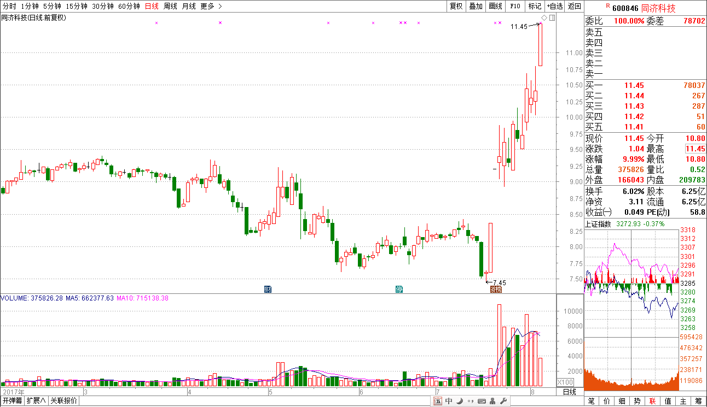Viewport: 707px width, 407px height.
Task: Select the 60分钟 period
Action: [x=129, y=6]
